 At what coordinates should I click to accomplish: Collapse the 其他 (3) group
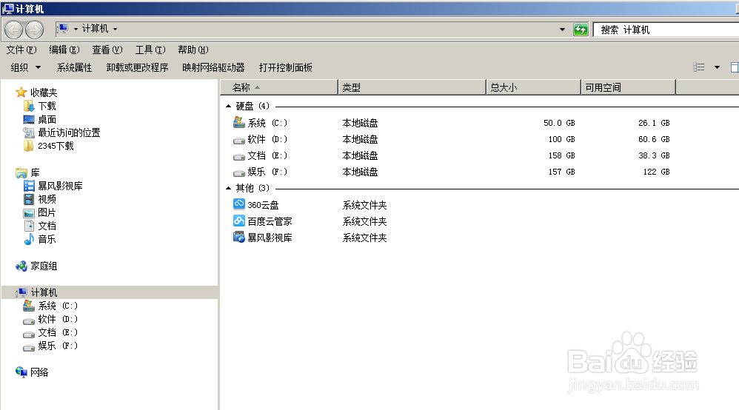(x=229, y=188)
